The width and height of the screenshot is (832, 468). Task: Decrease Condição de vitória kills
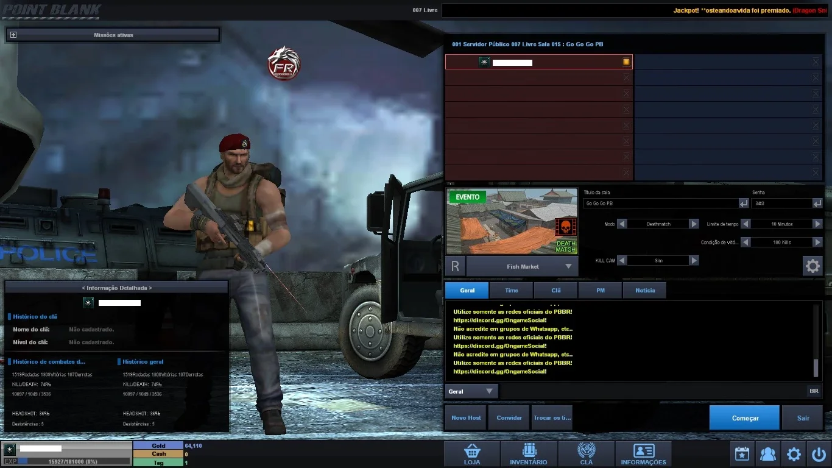746,243
